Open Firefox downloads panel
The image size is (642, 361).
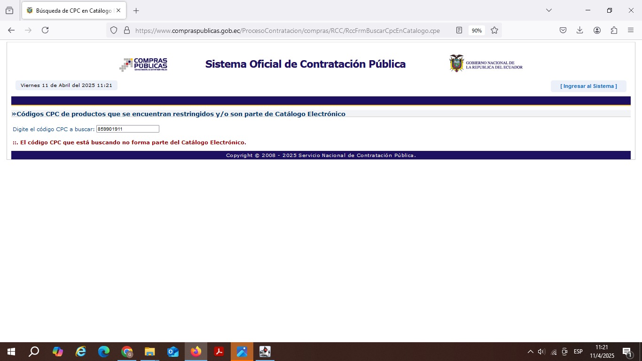click(579, 30)
